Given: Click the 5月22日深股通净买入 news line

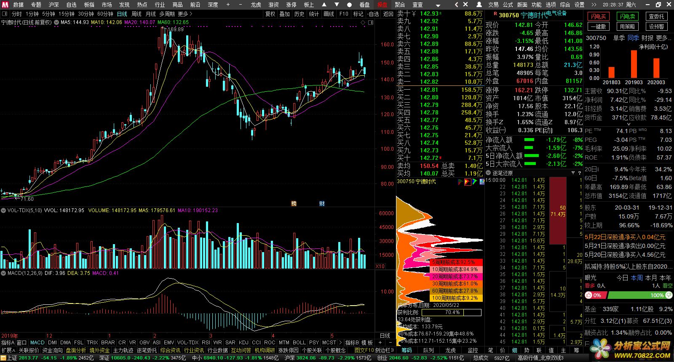Looking at the screenshot, I should pyautogui.click(x=625, y=237).
